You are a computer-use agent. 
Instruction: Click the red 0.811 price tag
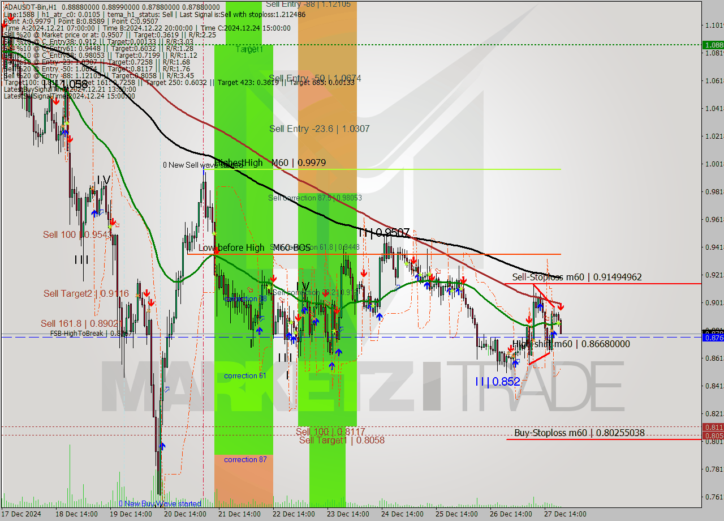click(x=713, y=427)
